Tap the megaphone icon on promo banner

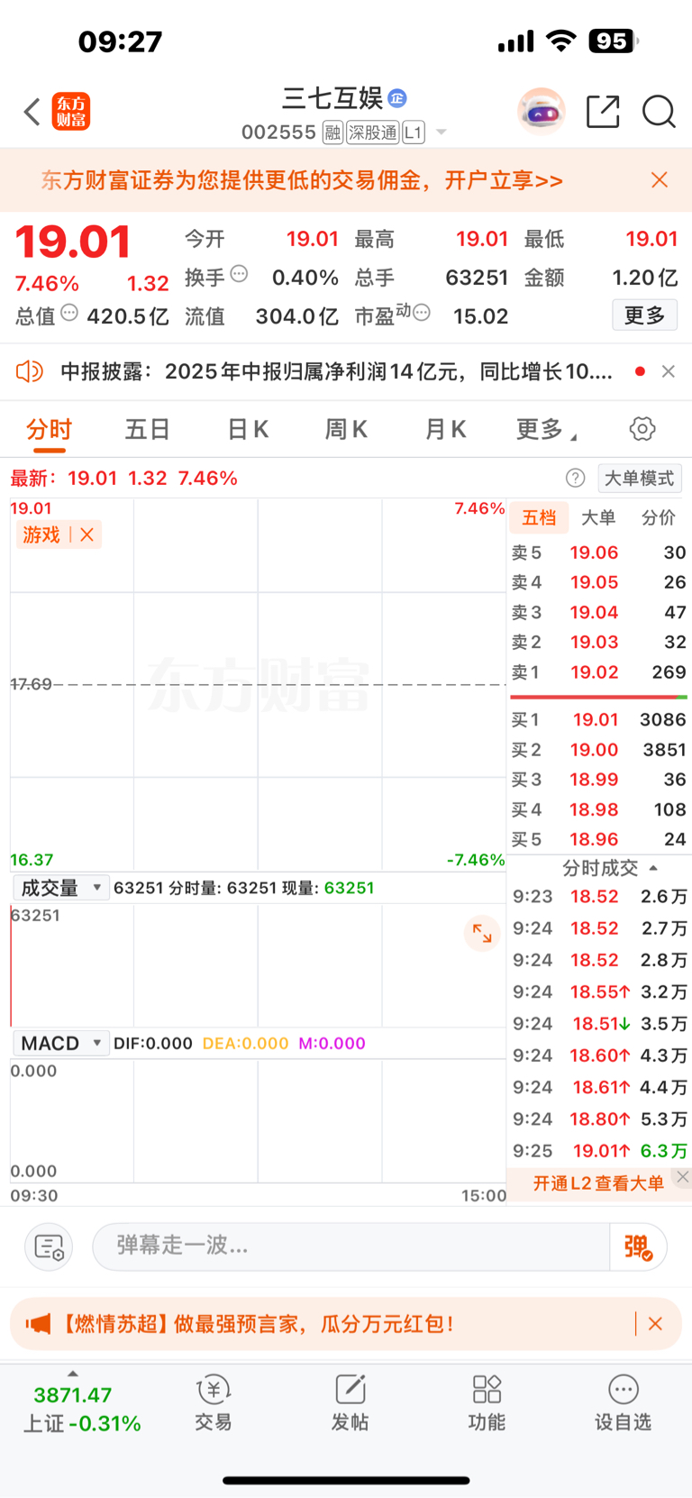[x=38, y=1324]
